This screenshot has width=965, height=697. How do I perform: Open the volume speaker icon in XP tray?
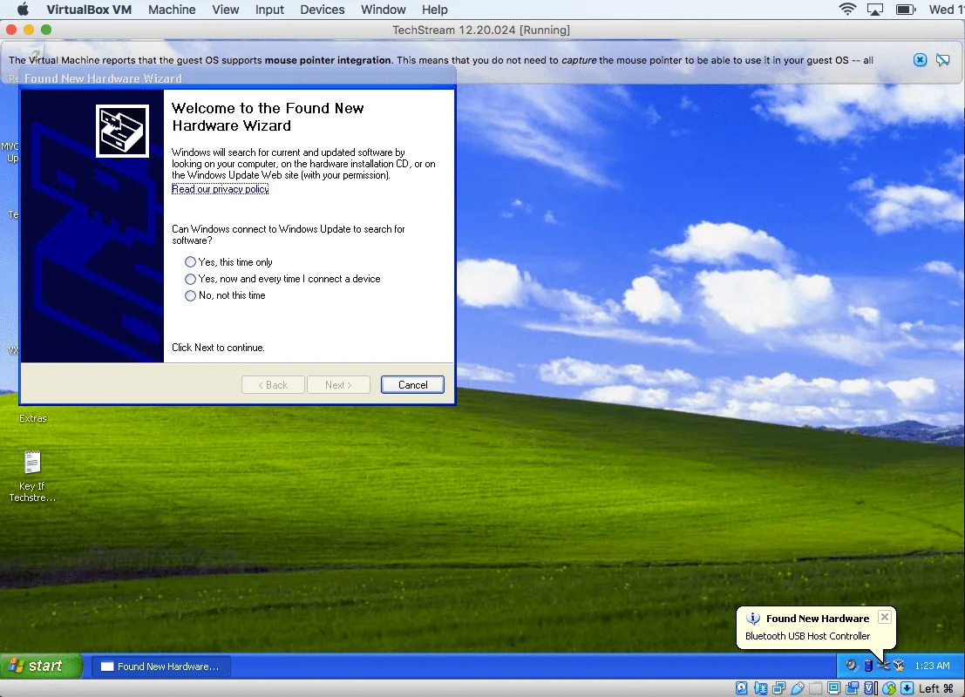point(852,666)
